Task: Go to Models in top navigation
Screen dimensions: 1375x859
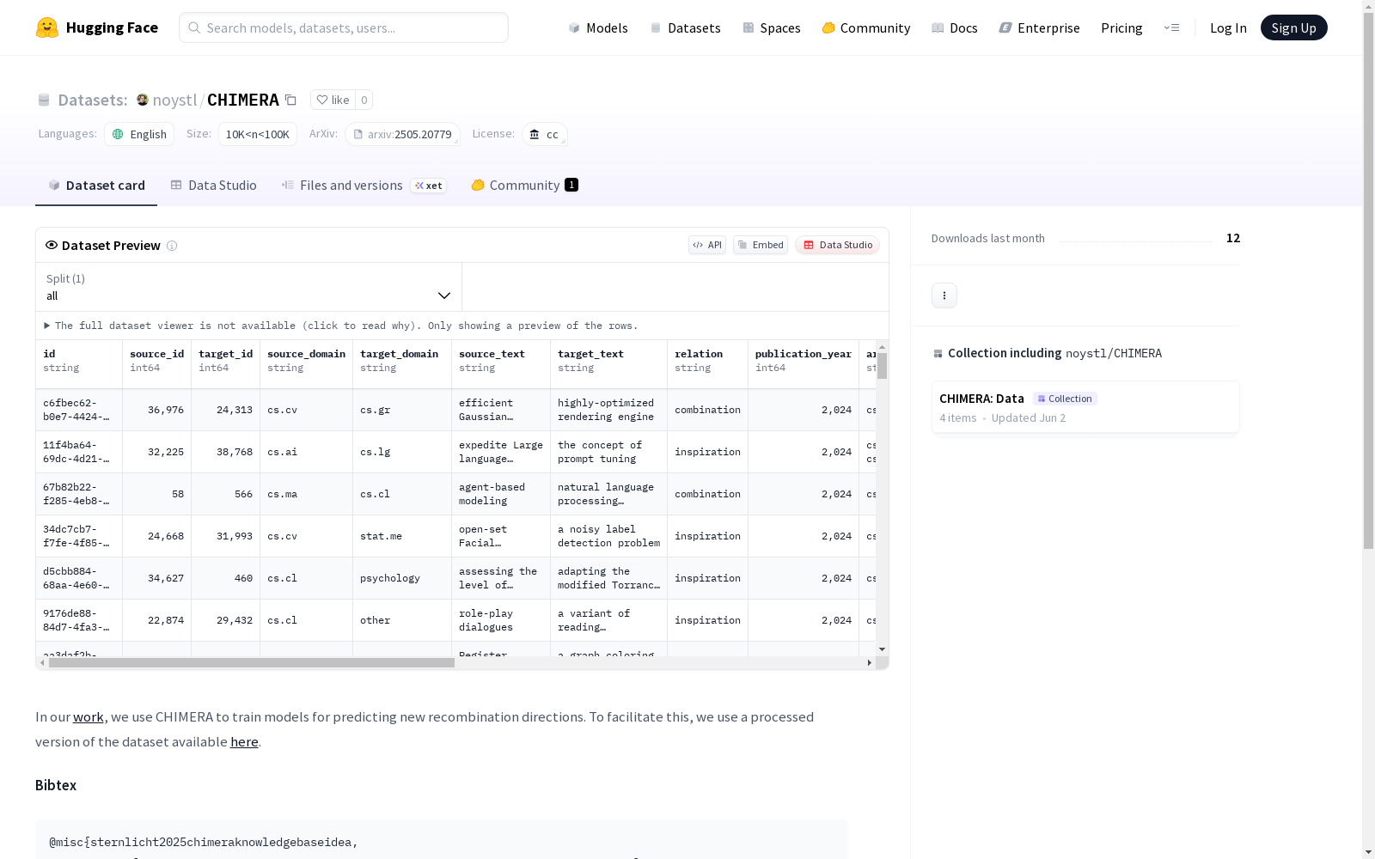Action: [x=598, y=27]
